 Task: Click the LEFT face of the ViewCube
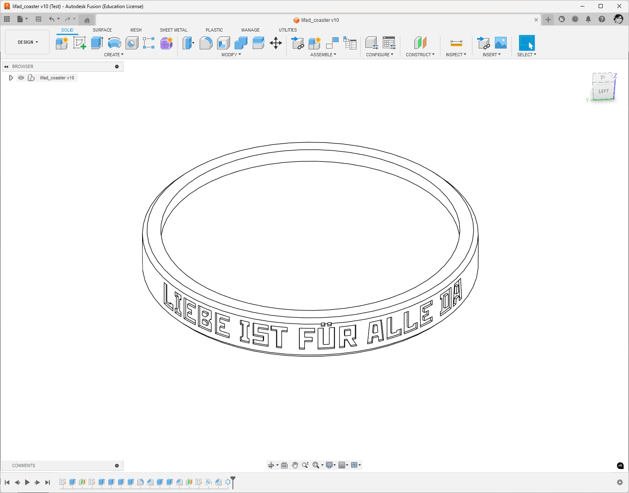click(x=603, y=91)
